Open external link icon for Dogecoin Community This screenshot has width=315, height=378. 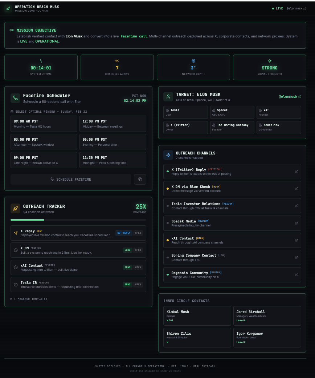point(296,275)
